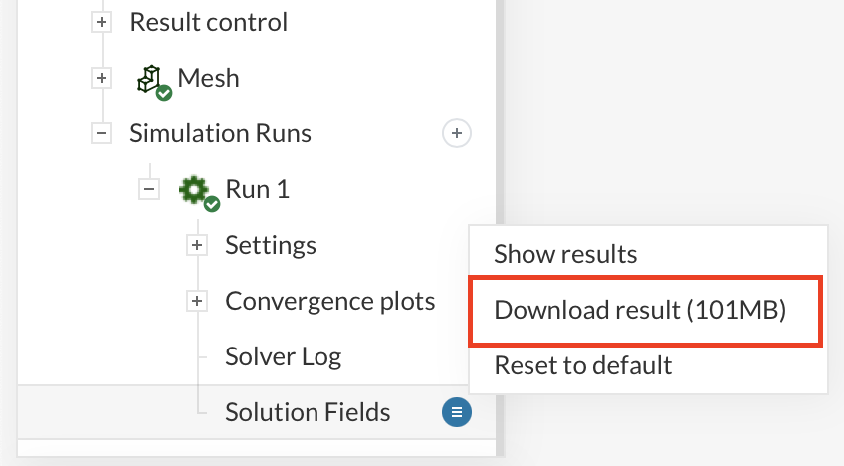Screen dimensions: 844x466
Task: Select the Run 1 label
Action: coord(257,189)
